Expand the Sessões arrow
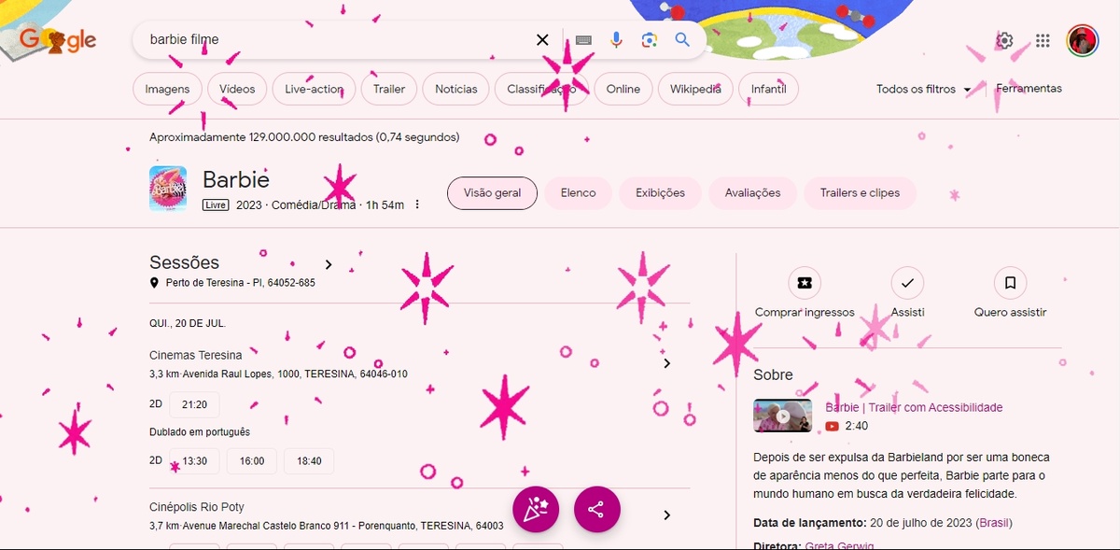The width and height of the screenshot is (1120, 550). click(329, 264)
